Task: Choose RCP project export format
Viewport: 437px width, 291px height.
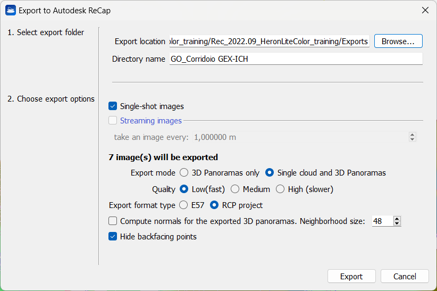Action: tap(215, 205)
